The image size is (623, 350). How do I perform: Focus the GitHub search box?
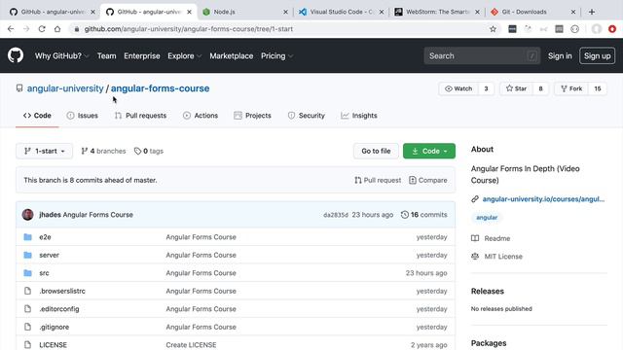tap(482, 56)
